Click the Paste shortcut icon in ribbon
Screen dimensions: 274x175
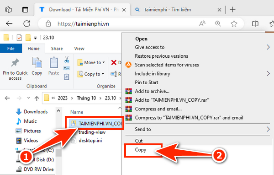coord(67,77)
